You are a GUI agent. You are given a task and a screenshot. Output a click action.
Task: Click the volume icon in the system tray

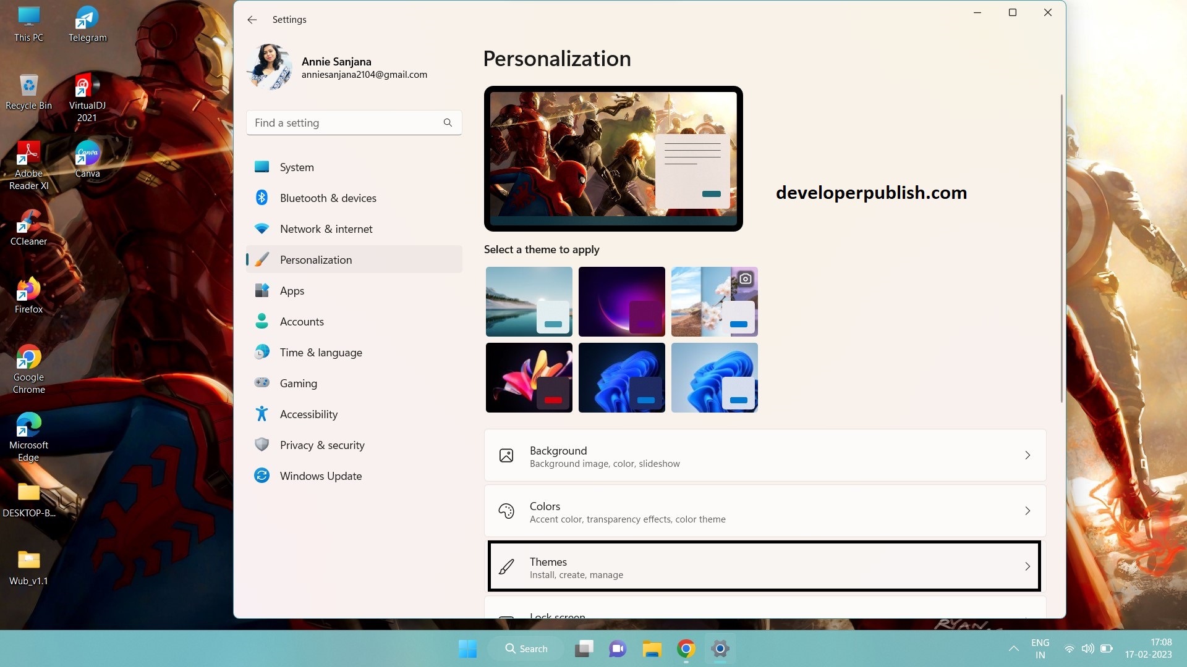click(1088, 648)
